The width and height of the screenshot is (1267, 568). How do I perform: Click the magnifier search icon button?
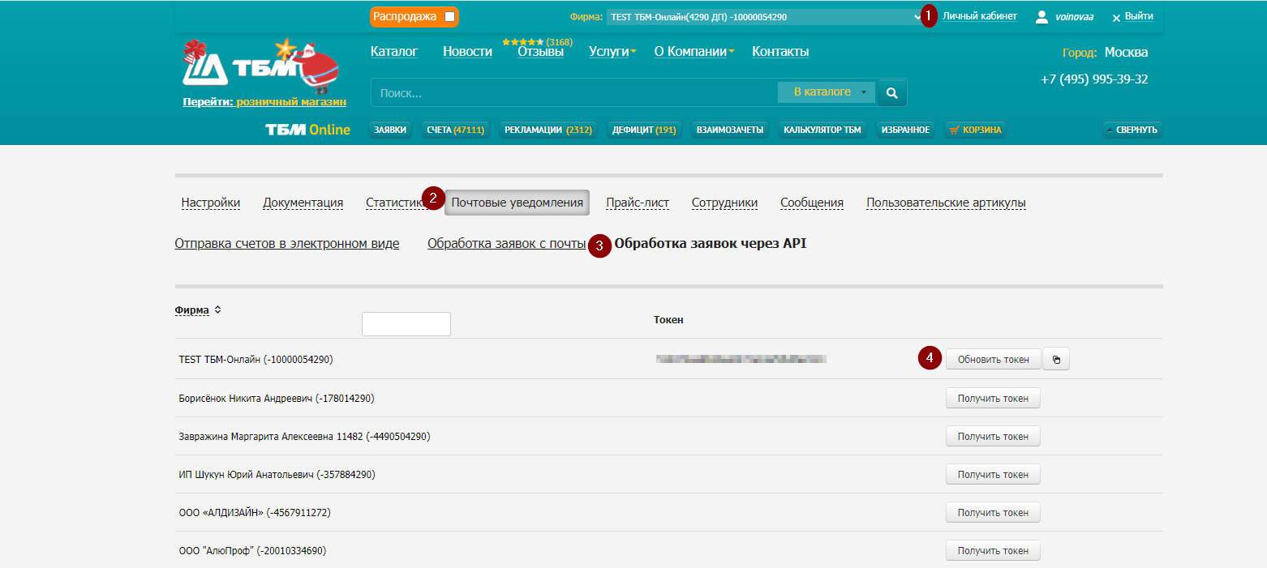point(892,93)
